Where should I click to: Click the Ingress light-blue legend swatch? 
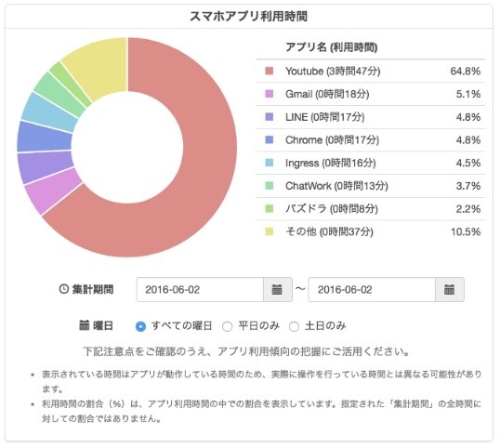270,163
